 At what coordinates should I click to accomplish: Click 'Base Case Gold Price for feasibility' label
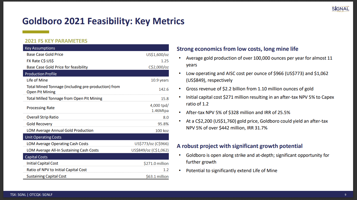(57, 67)
